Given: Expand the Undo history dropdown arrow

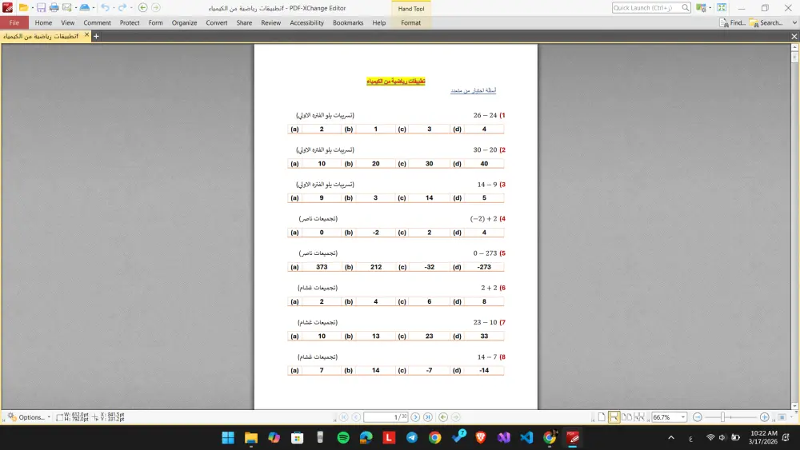Looking at the screenshot, I should [114, 8].
